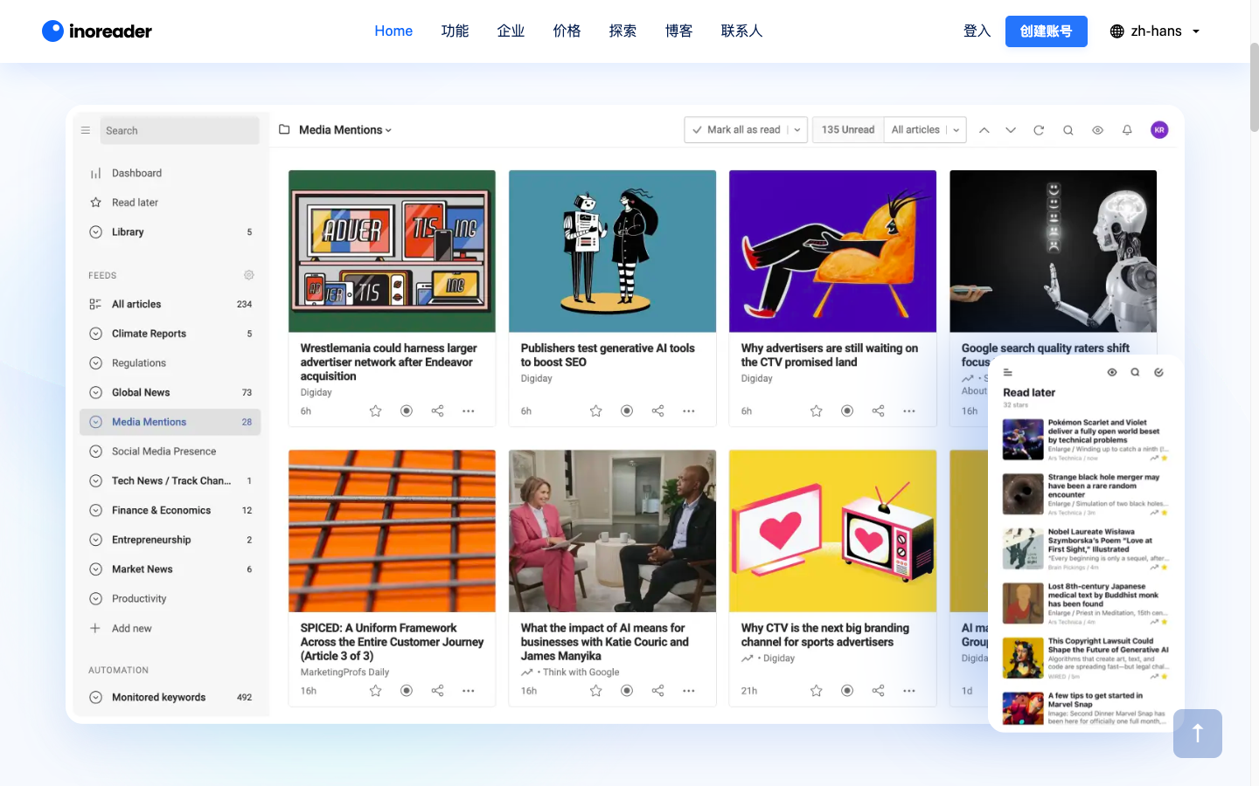Refresh the Media Mentions feed
1259x786 pixels.
coord(1039,130)
